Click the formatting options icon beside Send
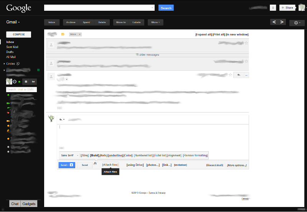 [95, 163]
